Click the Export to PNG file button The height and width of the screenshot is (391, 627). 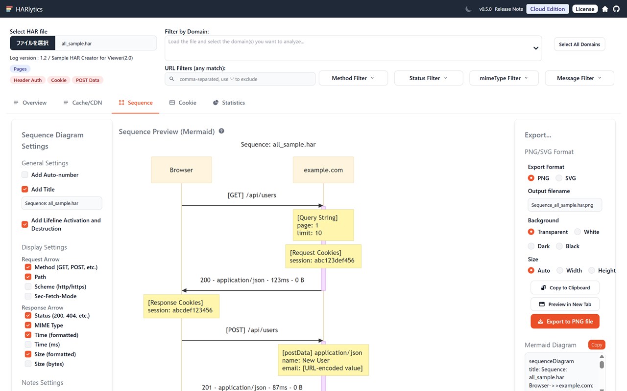[565, 321]
